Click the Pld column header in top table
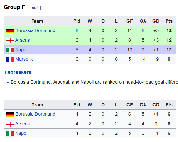 [x=77, y=21]
